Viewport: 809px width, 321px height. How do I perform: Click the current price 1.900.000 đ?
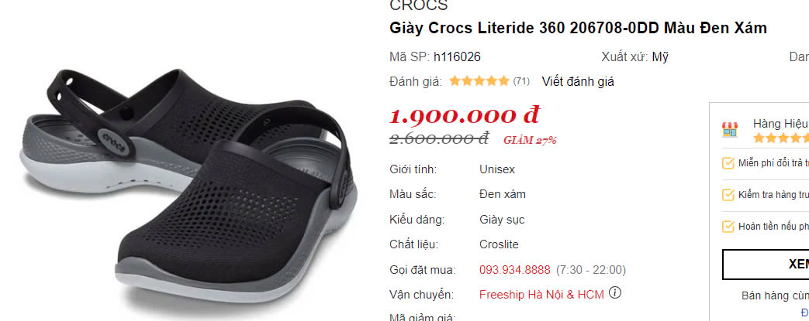(x=465, y=115)
